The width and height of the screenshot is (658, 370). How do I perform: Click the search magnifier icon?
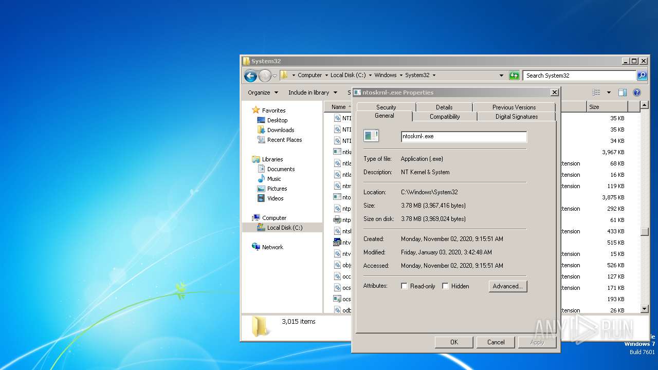642,76
